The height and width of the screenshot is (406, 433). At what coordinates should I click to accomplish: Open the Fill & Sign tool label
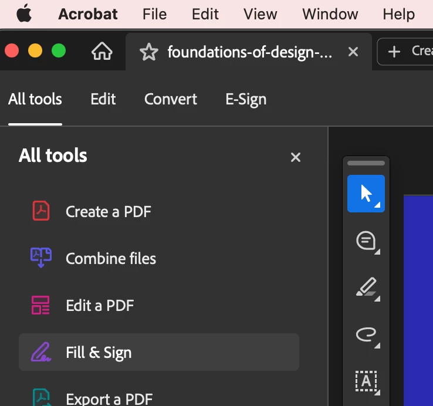99,353
